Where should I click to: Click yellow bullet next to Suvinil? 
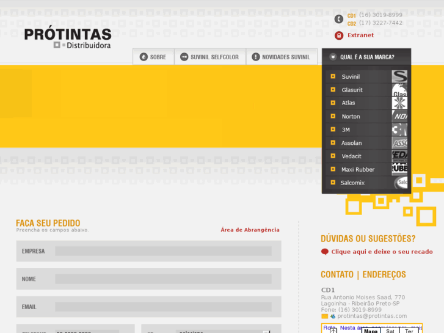(x=333, y=76)
